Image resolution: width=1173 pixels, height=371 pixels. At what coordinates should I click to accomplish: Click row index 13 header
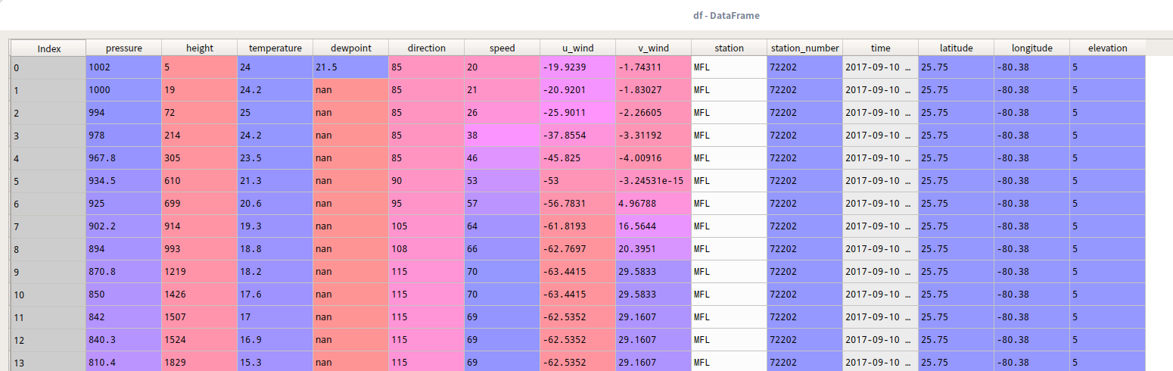(x=48, y=362)
